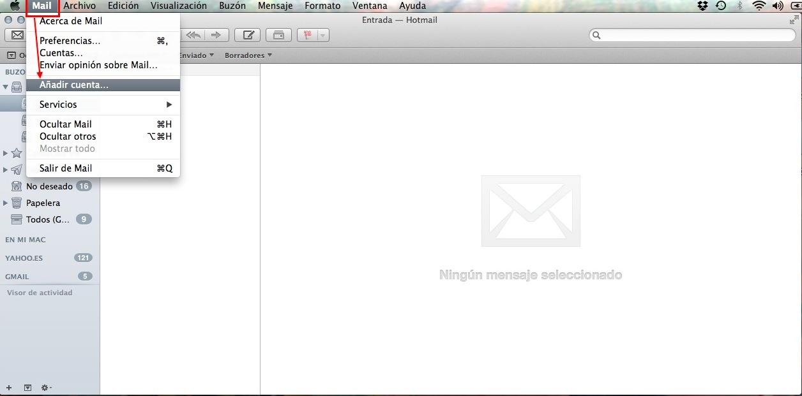Screen dimensions: 802x396
Task: Click the reply-all double arrow icon
Action: pyautogui.click(x=193, y=35)
